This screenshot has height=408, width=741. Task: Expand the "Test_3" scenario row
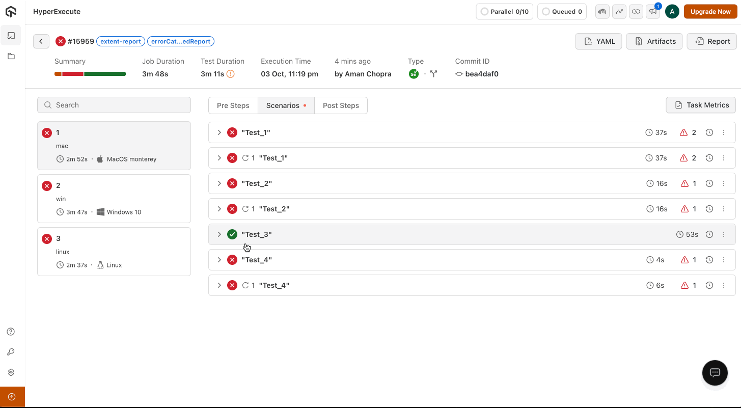pos(219,234)
